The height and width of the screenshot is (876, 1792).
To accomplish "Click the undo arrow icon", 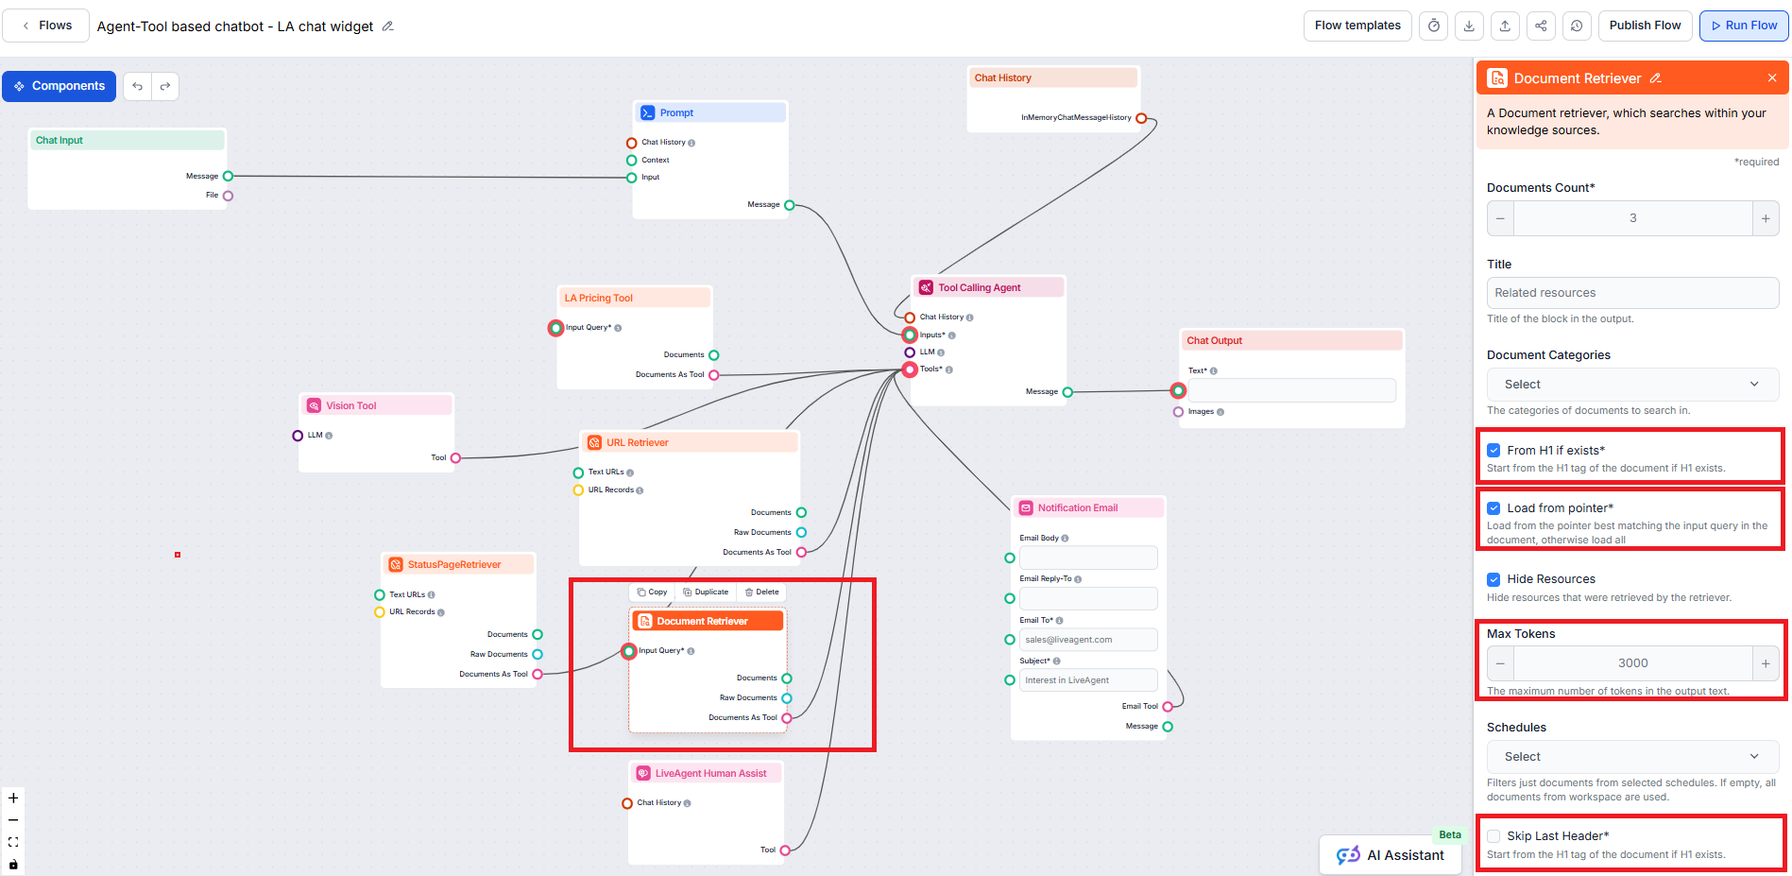I will 138,86.
